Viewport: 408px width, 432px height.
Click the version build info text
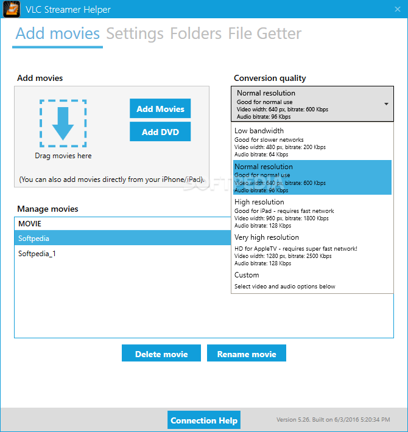point(333,420)
